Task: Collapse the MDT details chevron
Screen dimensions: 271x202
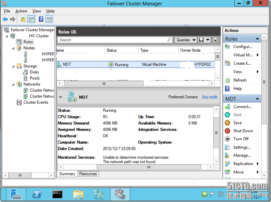Action: [x=61, y=97]
